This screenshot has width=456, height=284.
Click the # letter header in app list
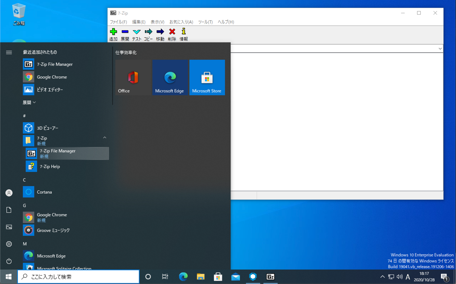tap(24, 116)
